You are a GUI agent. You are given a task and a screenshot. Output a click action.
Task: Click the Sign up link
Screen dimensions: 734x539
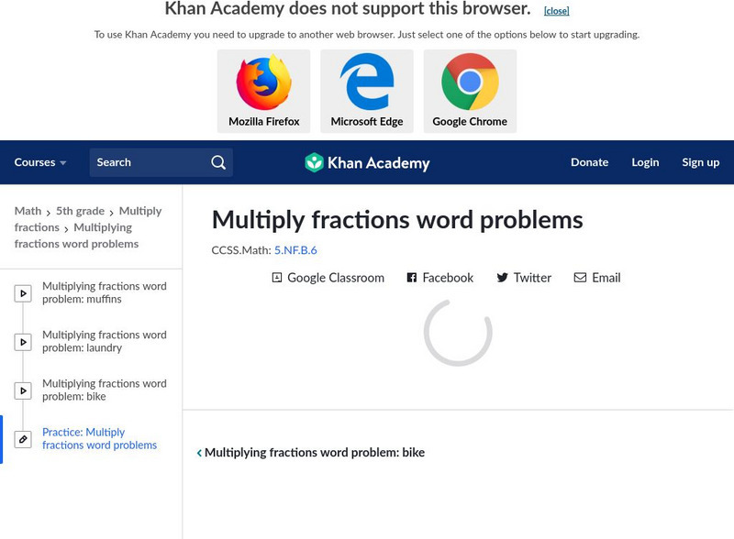[x=700, y=162]
